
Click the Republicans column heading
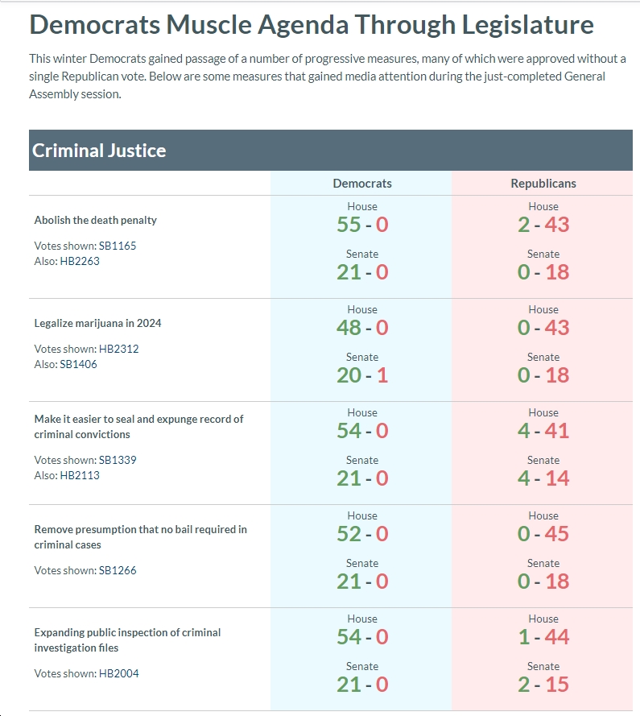click(x=543, y=184)
